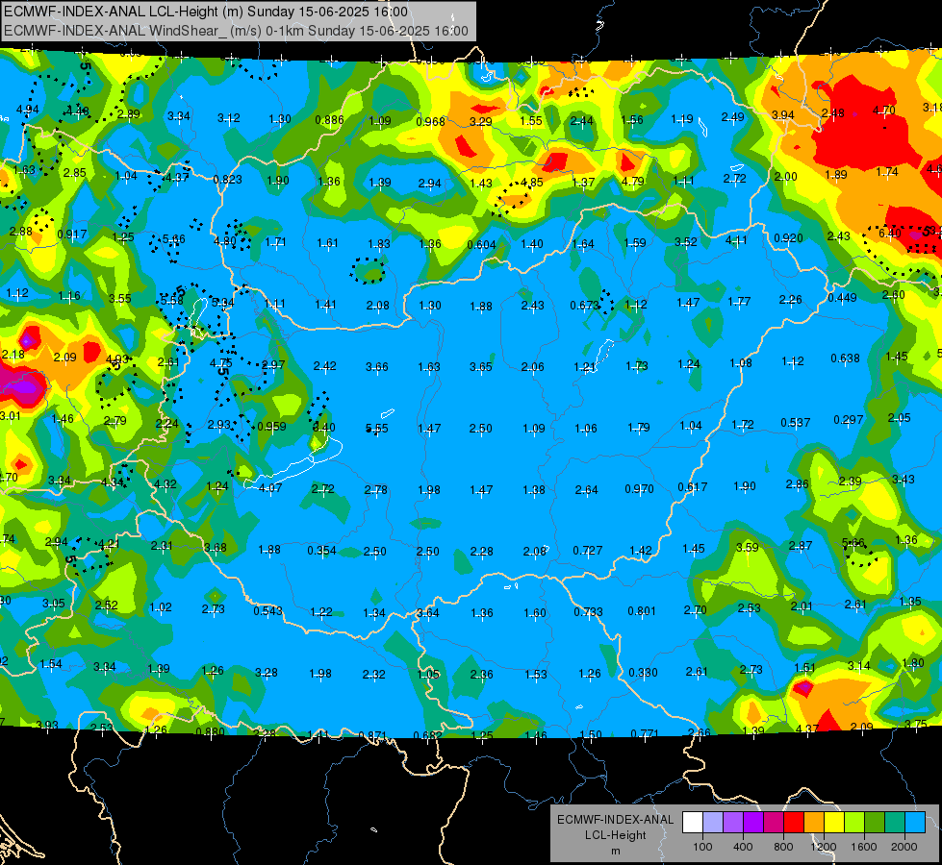Click the wind shear value 3.29
The height and width of the screenshot is (865, 942).
point(480,121)
